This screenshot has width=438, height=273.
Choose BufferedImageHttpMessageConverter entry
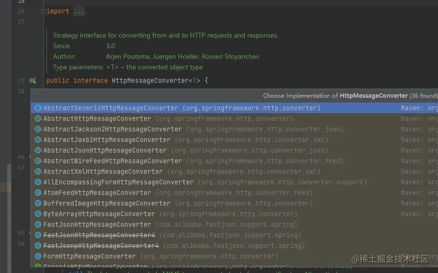coord(234,204)
